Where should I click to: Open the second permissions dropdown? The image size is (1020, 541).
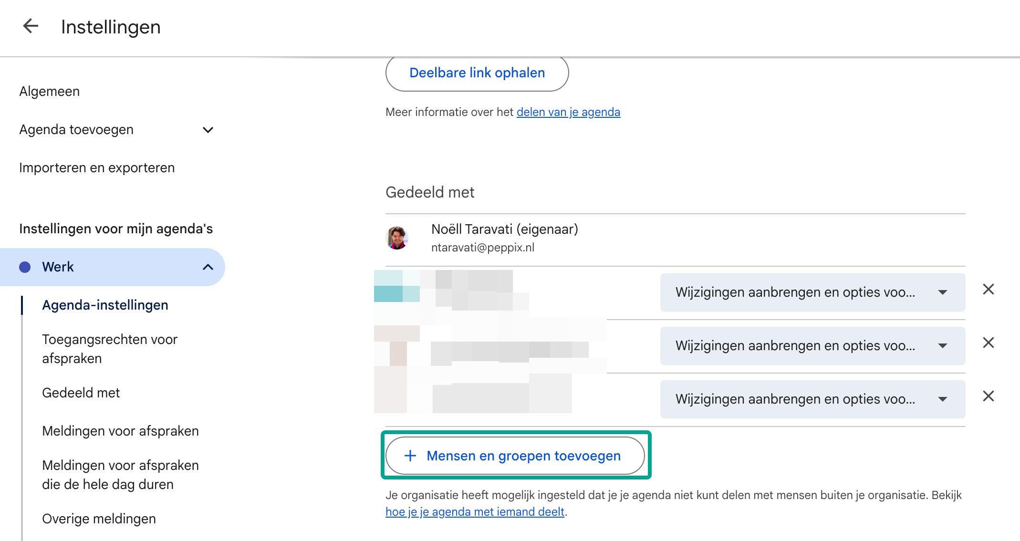pyautogui.click(x=812, y=346)
